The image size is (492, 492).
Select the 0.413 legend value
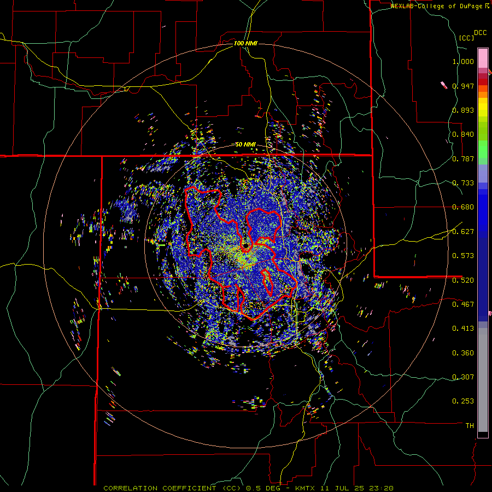coord(463,329)
